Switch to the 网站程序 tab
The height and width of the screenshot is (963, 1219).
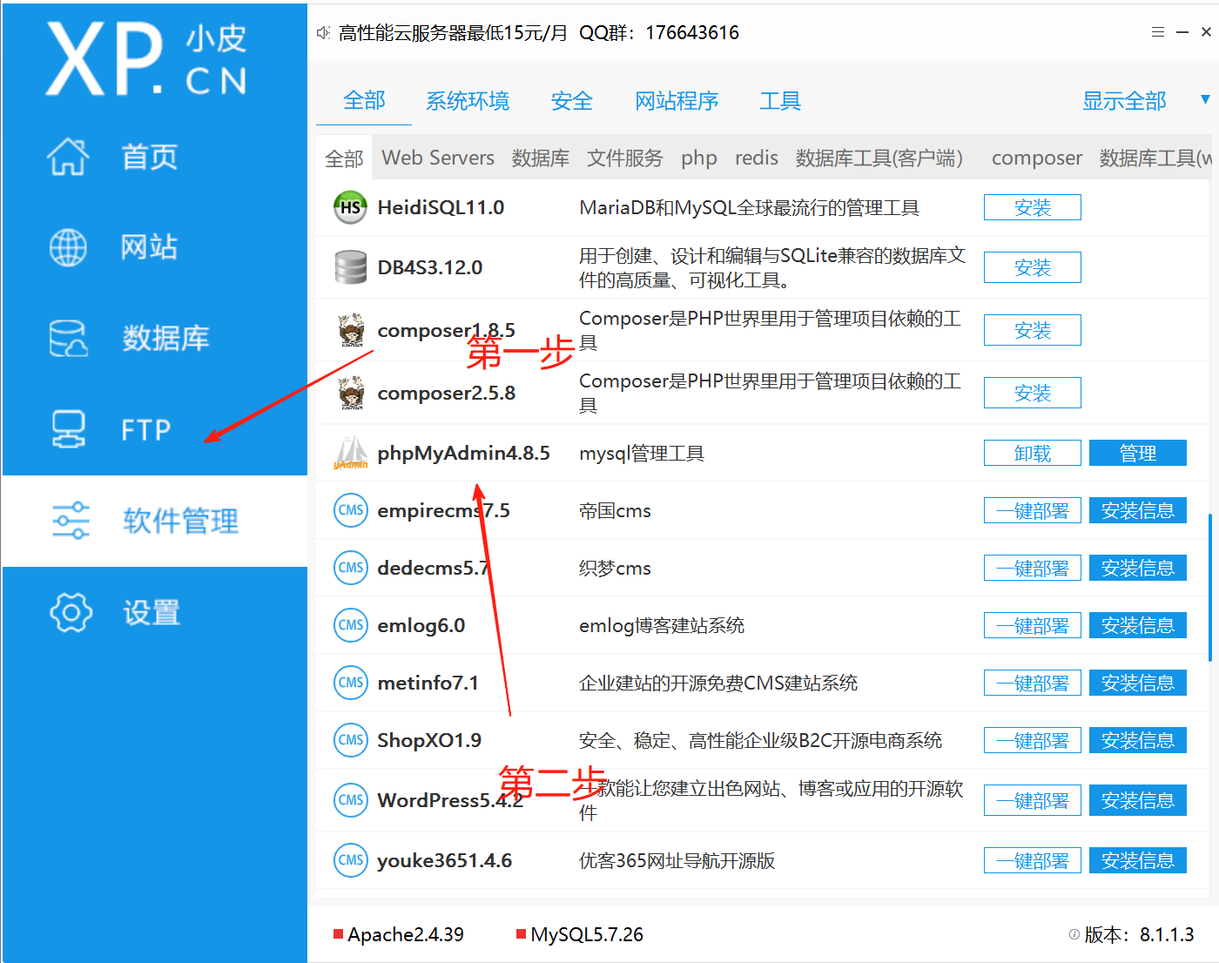point(677,101)
